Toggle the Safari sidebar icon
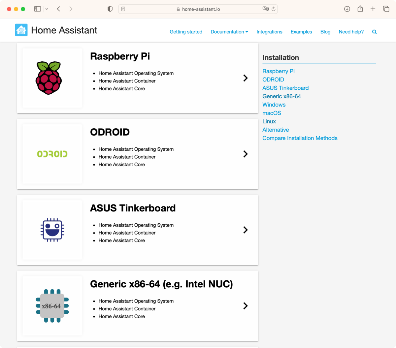This screenshot has width=396, height=348. [37, 9]
